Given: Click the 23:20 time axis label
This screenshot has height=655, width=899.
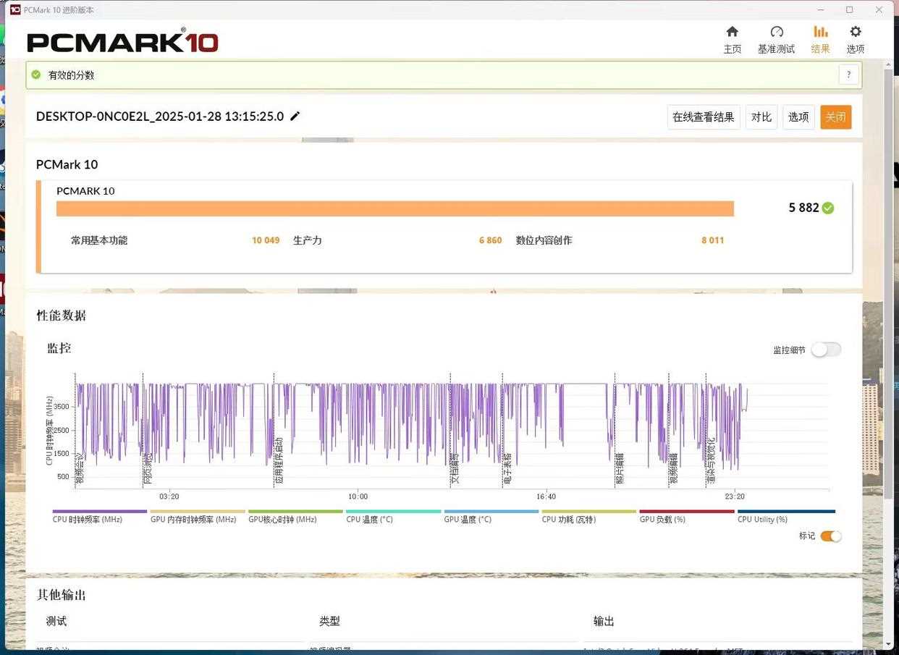Looking at the screenshot, I should (735, 496).
